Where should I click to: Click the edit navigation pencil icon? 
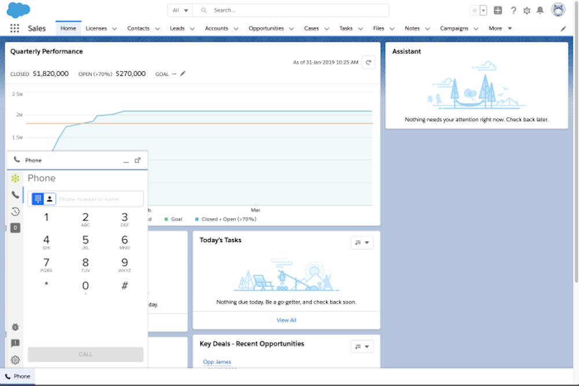coord(563,29)
